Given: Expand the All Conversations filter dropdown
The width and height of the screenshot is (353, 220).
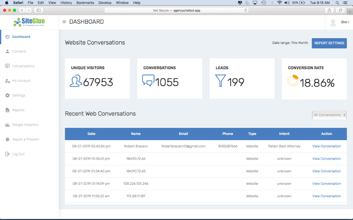Looking at the screenshot, I should coord(329,115).
